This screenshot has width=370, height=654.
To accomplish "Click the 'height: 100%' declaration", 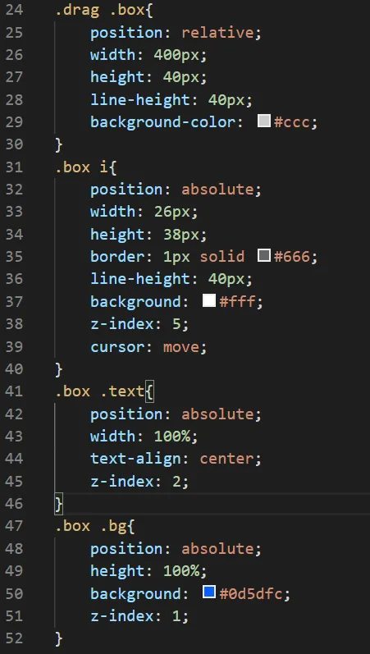I will click(148, 571).
